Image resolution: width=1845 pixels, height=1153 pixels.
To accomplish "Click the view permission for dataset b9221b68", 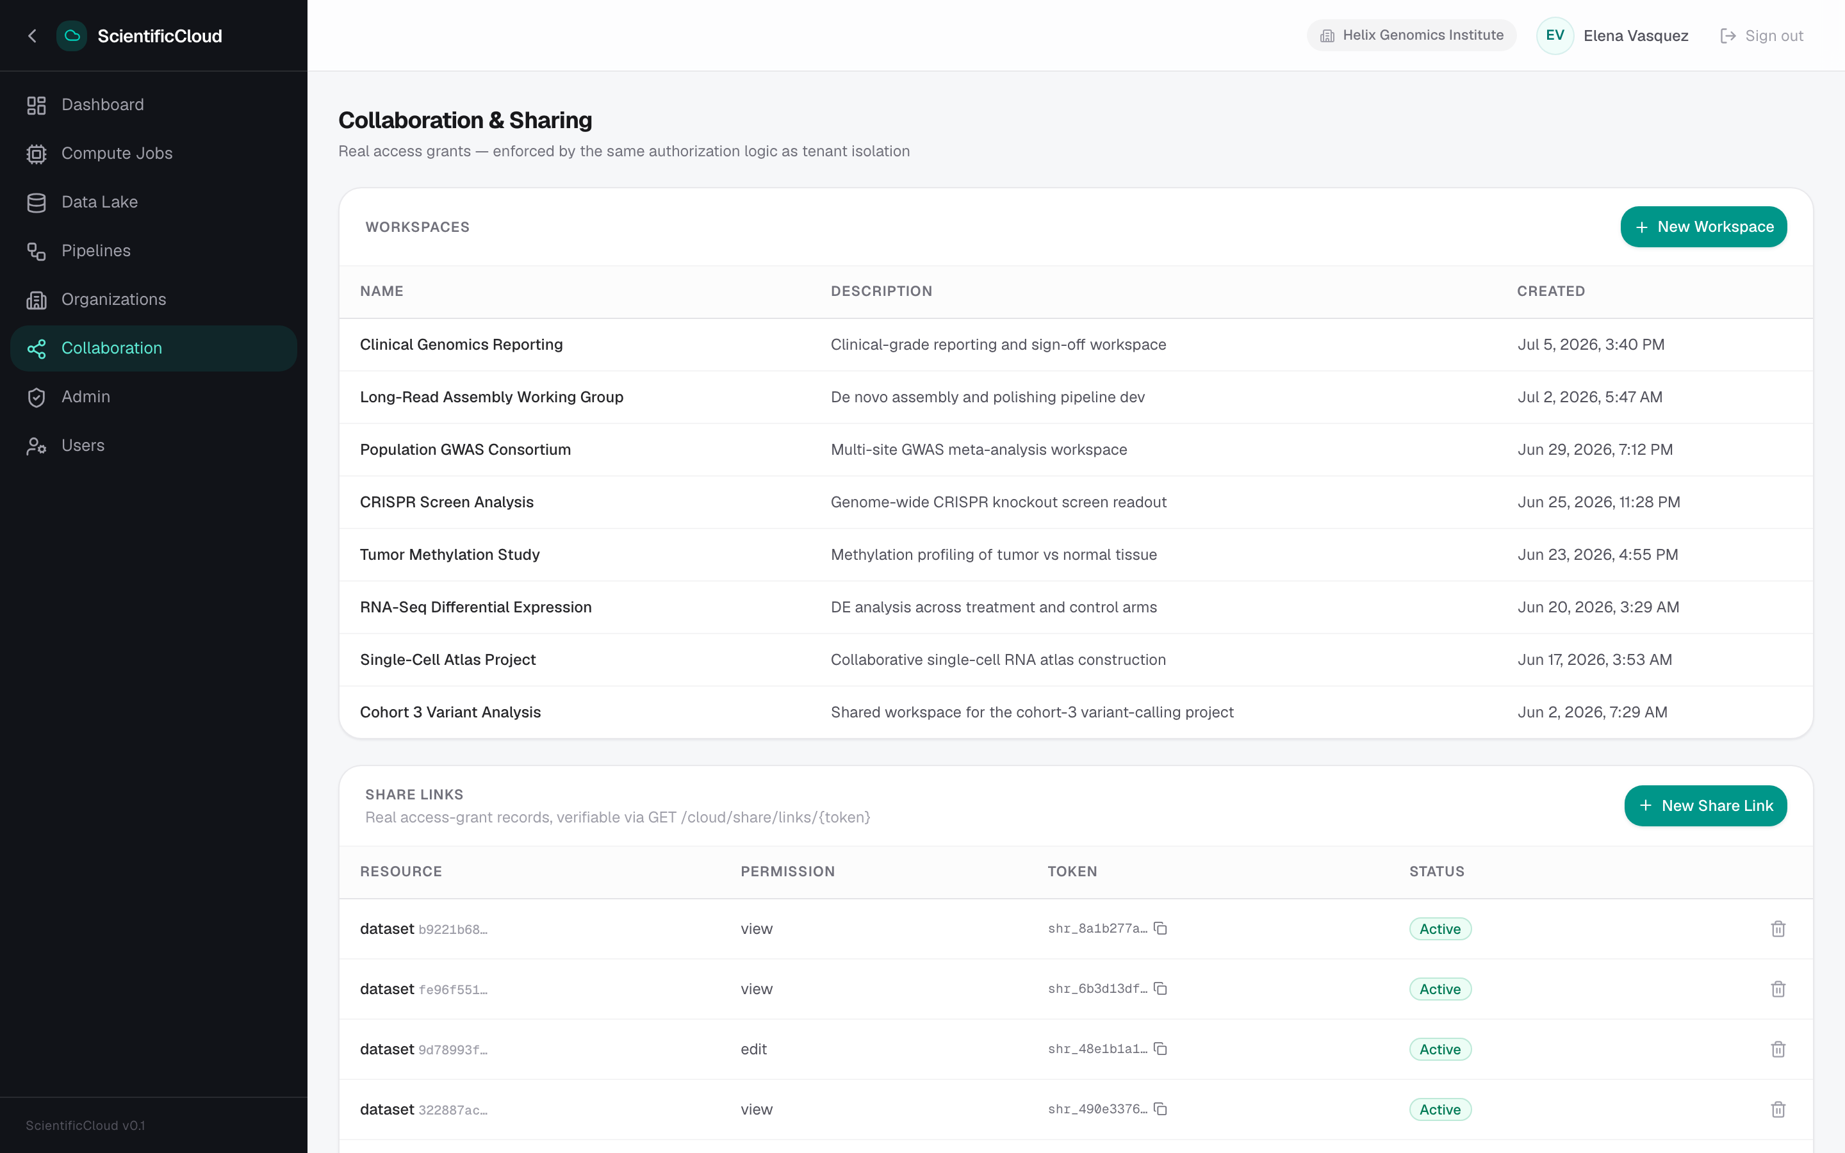I will [x=757, y=929].
